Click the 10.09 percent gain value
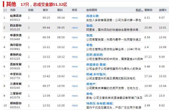 click(163, 47)
